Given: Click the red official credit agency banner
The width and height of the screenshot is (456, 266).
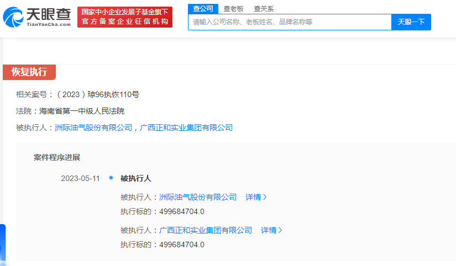Looking at the screenshot, I should tap(124, 17).
